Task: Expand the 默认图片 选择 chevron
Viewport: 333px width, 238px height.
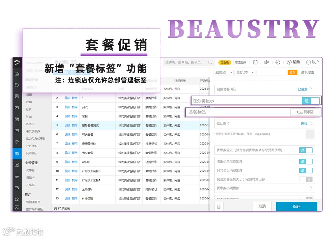Action: pos(311,123)
